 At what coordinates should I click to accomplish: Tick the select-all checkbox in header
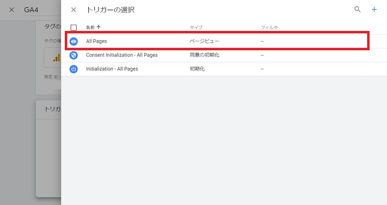click(x=74, y=28)
